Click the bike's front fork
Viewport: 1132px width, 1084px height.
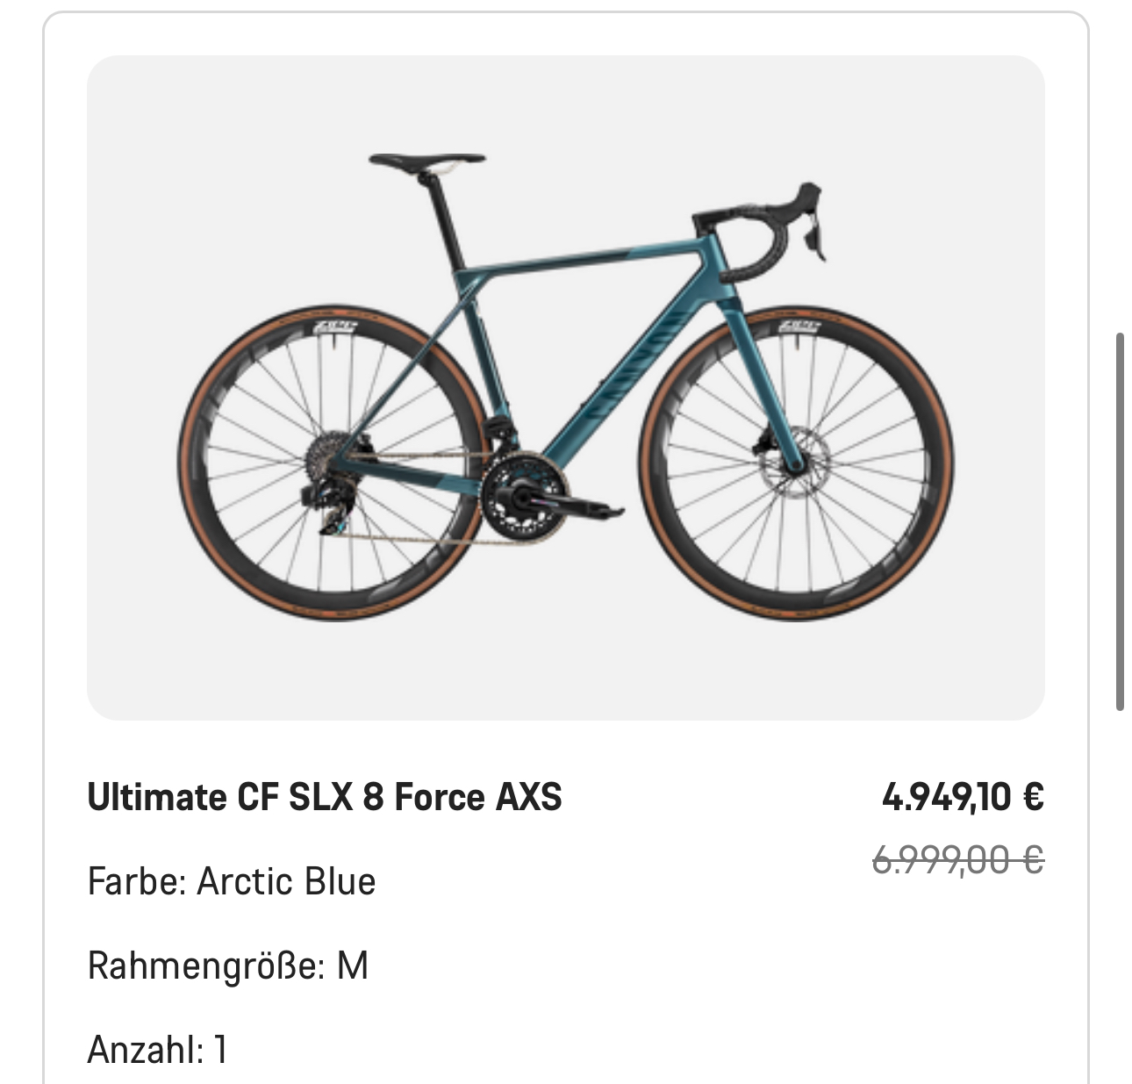[x=763, y=386]
